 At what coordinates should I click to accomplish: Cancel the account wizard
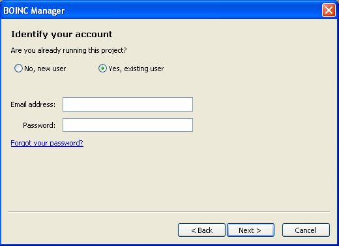point(306,230)
